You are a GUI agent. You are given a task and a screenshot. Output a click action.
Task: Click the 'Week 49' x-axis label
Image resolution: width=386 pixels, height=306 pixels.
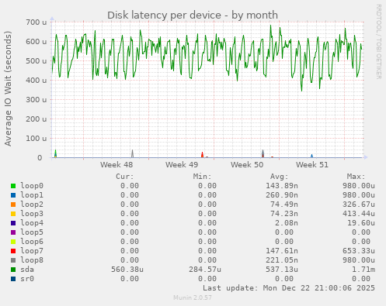click(182, 165)
